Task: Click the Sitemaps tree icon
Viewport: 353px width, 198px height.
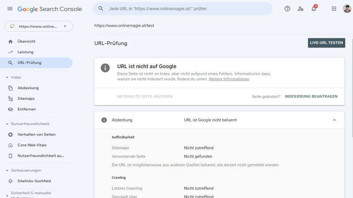Action: pyautogui.click(x=10, y=99)
